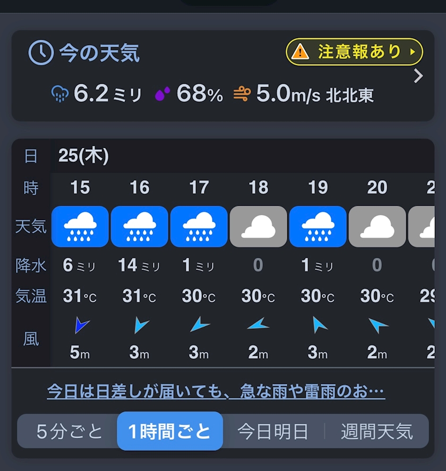Tap the clock icon beside 今の天気
446x471 pixels.
(40, 53)
